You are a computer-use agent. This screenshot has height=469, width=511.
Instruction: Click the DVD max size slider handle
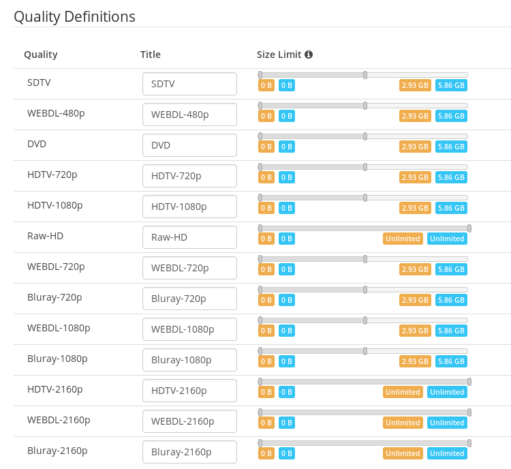[365, 136]
